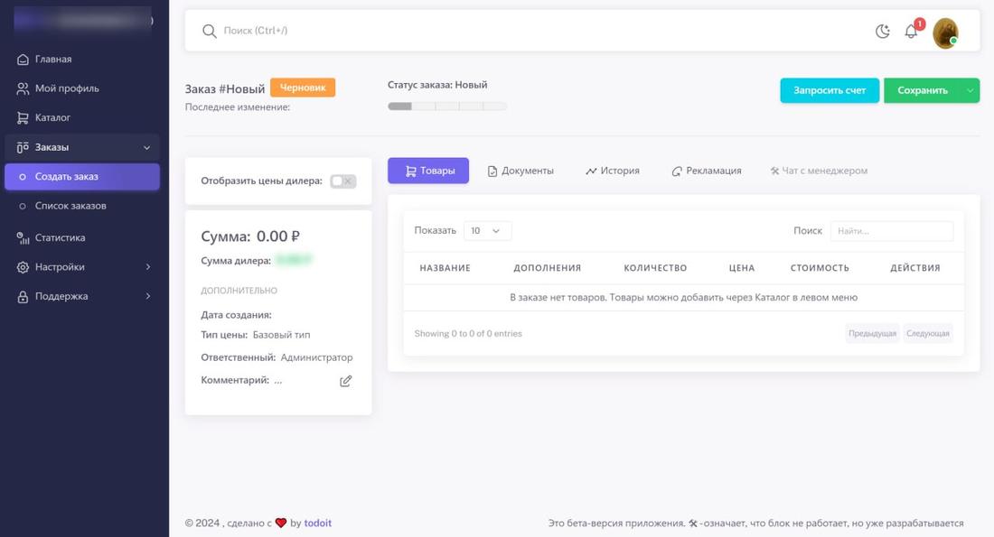Enable Отобразить цены дилера switch

[x=343, y=181]
